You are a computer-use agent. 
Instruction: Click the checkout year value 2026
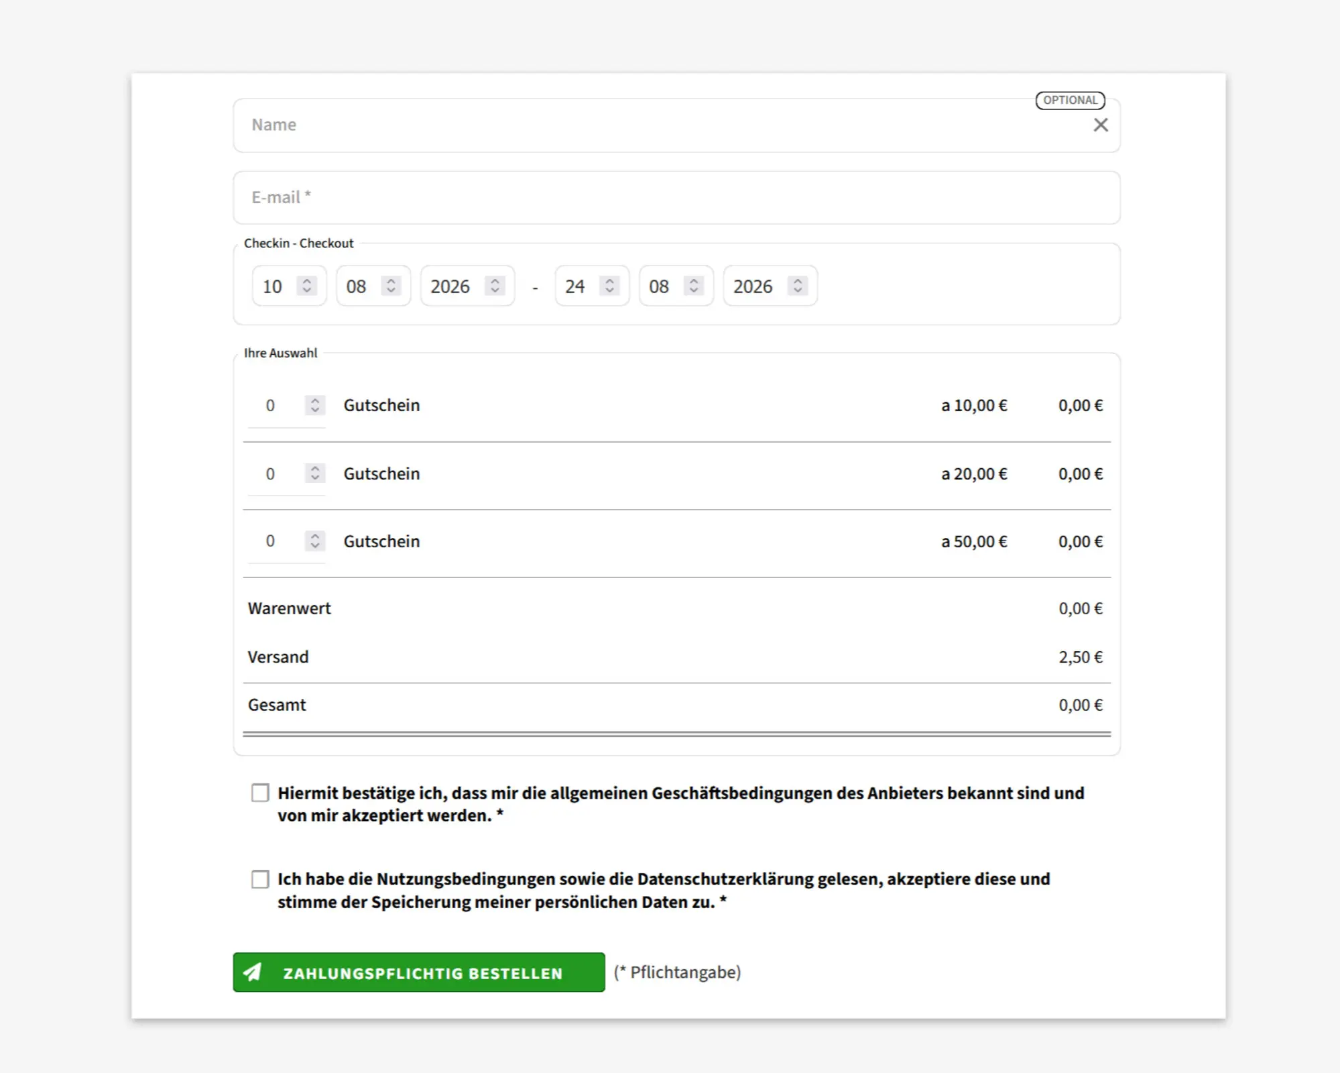tap(753, 286)
